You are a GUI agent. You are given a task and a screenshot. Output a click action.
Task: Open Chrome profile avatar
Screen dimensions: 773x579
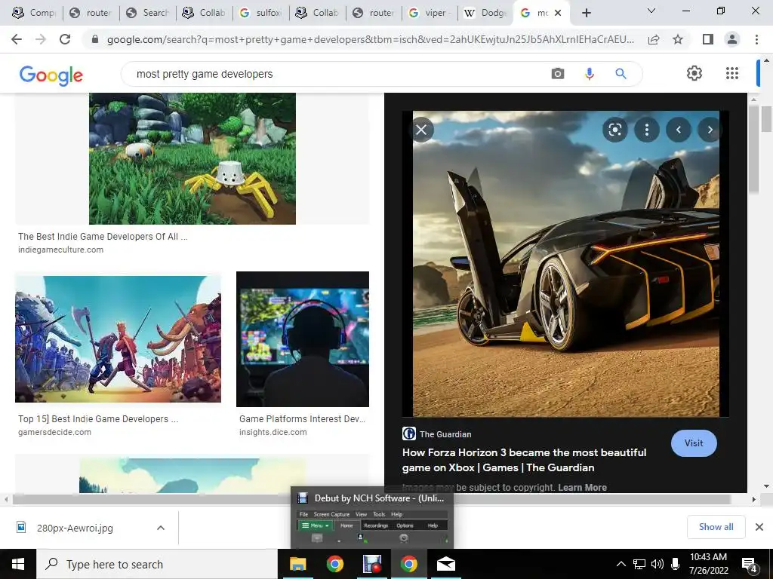pyautogui.click(x=732, y=39)
